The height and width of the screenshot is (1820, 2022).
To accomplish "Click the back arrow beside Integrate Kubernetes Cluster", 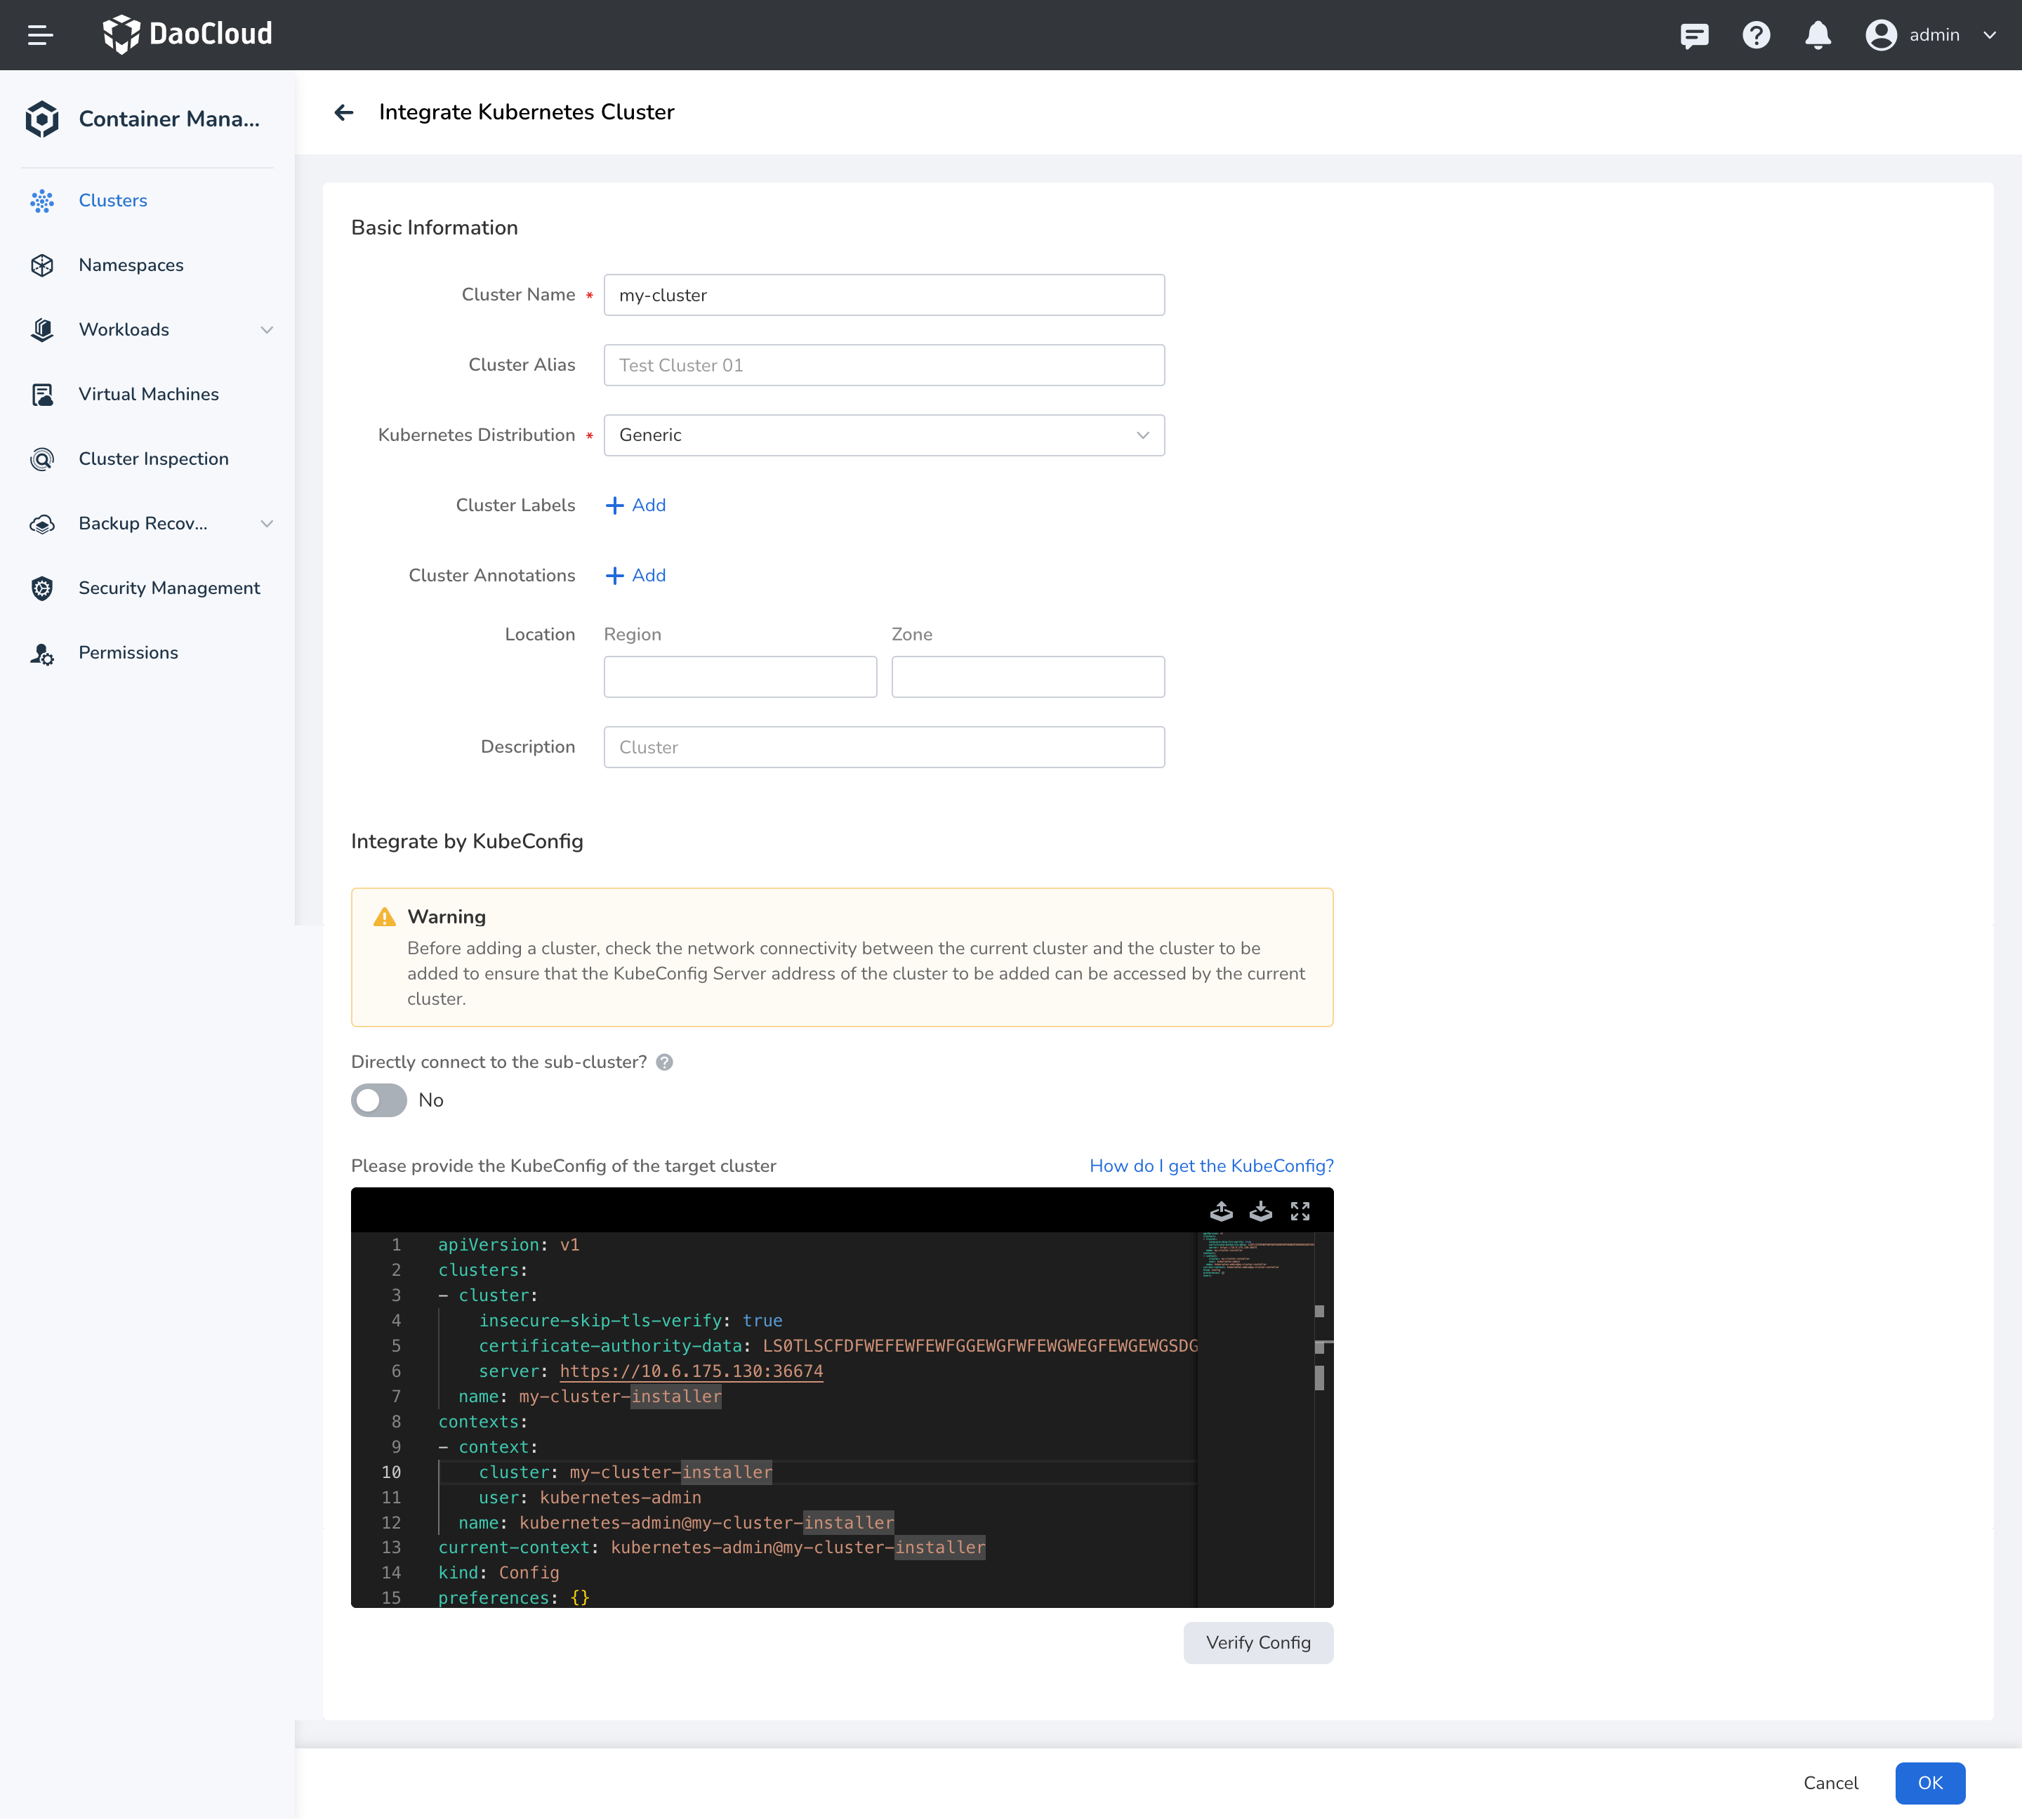I will pyautogui.click(x=344, y=112).
